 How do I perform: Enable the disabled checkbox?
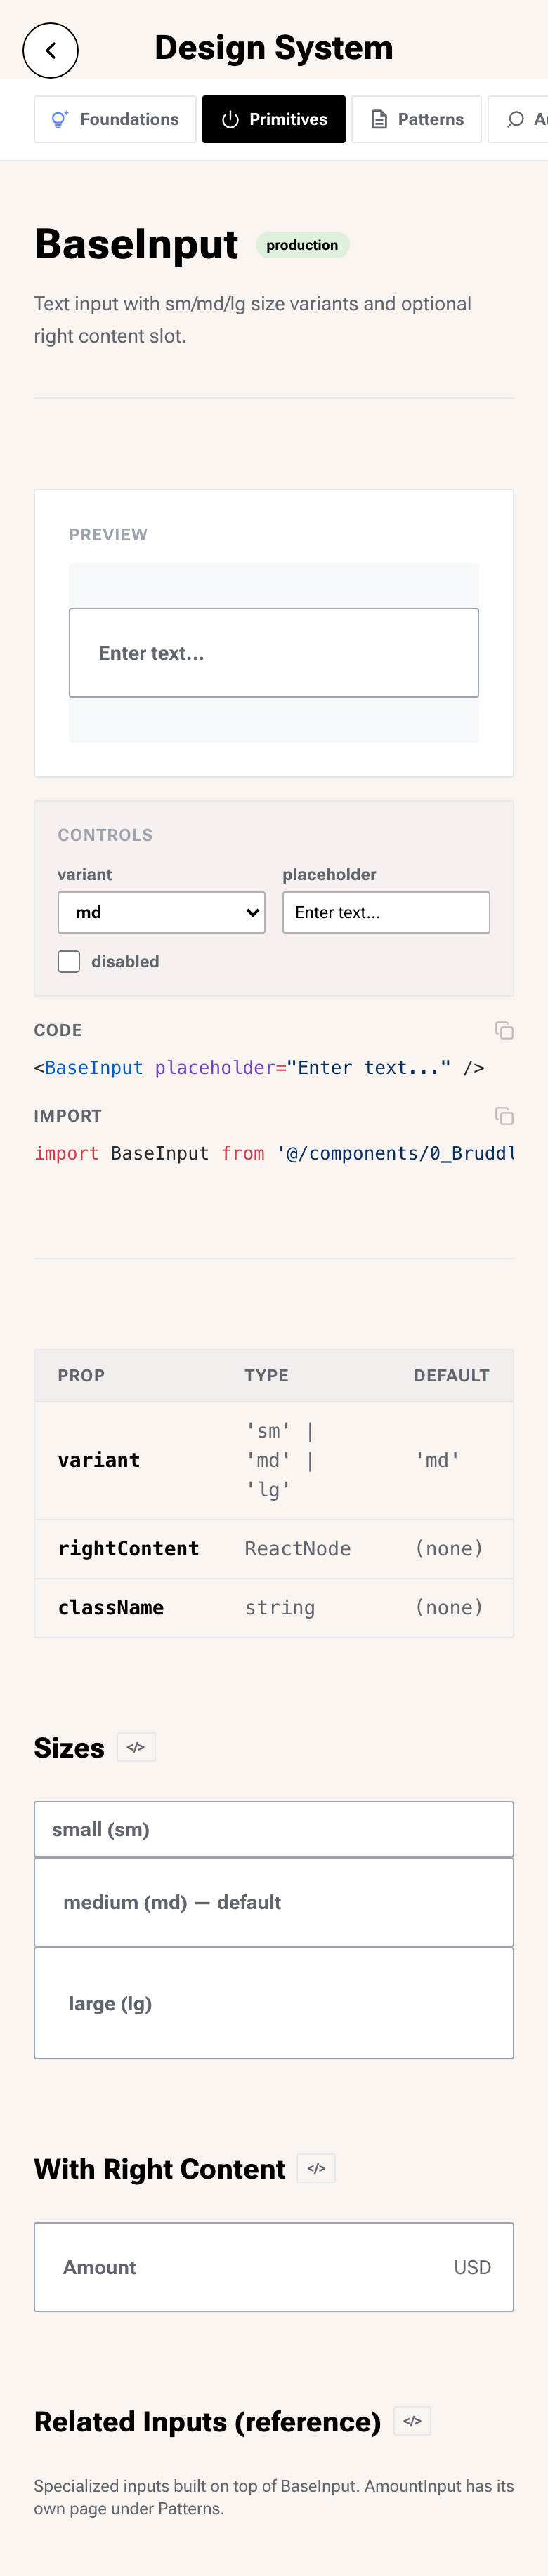tap(69, 961)
